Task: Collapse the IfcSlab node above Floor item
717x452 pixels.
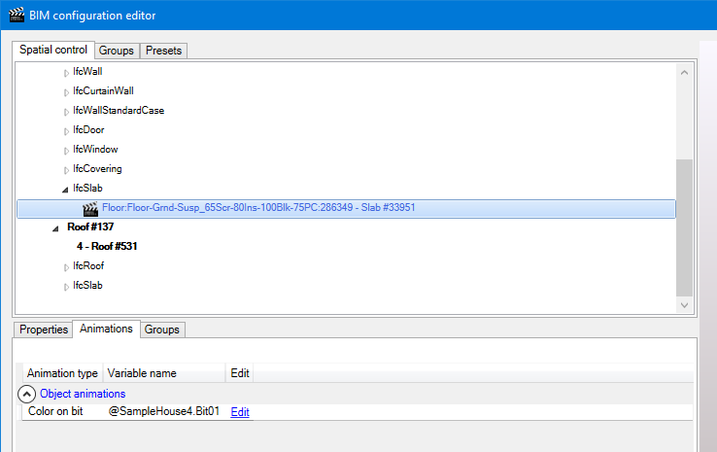Action: [66, 189]
